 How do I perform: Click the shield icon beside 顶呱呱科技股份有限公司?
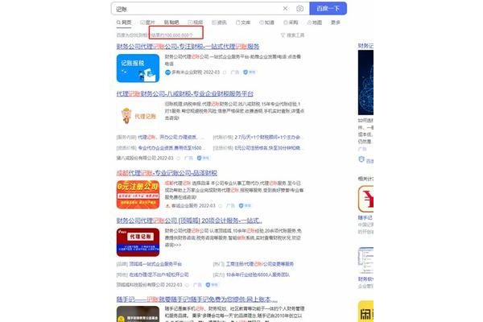[x=208, y=285]
